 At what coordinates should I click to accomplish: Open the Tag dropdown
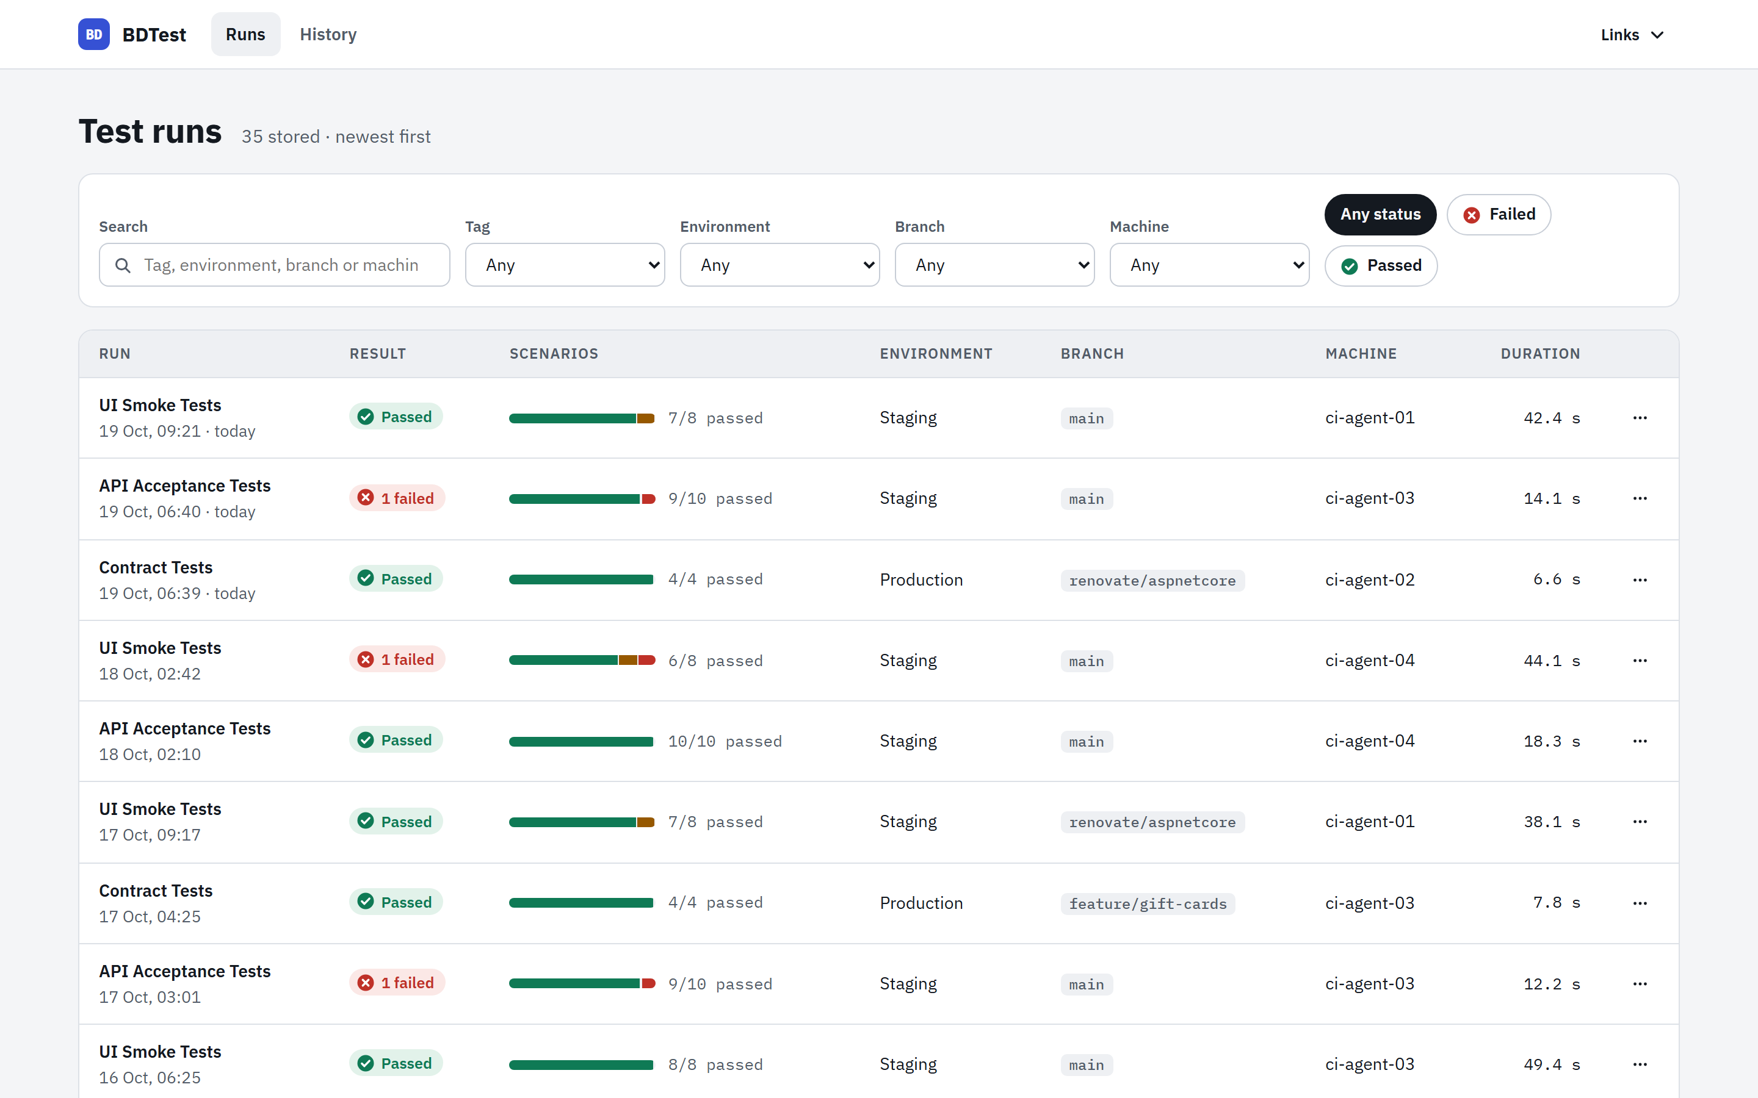coord(565,265)
